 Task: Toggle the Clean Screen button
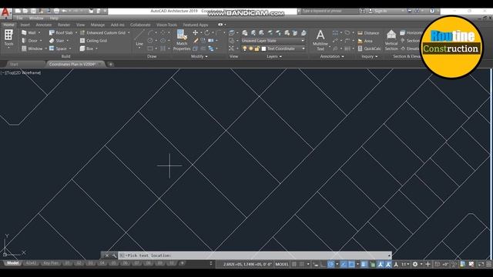click(481, 264)
